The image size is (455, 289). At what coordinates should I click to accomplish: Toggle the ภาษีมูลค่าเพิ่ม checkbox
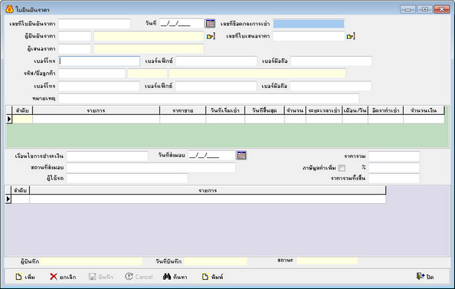[x=342, y=168]
